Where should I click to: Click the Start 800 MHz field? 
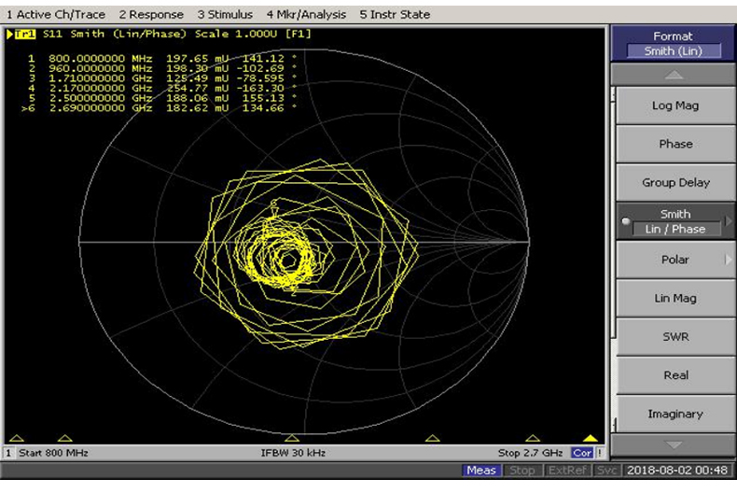pos(52,453)
